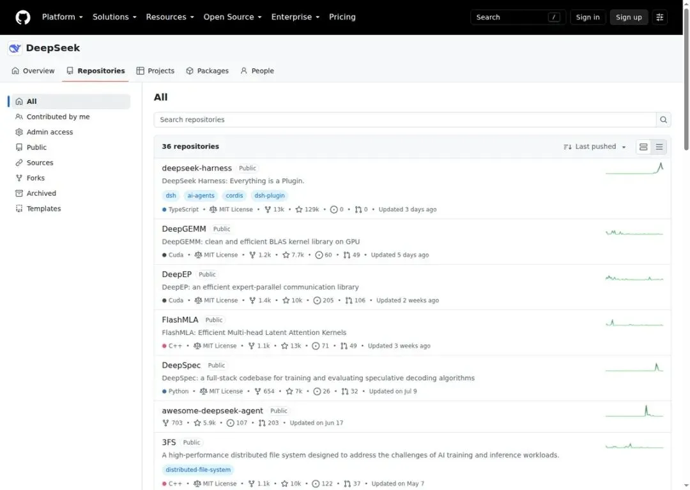Open the 106 pull requests on DeepEP

[355, 301]
